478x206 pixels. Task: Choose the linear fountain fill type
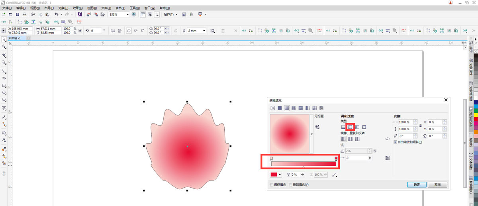[343, 127]
